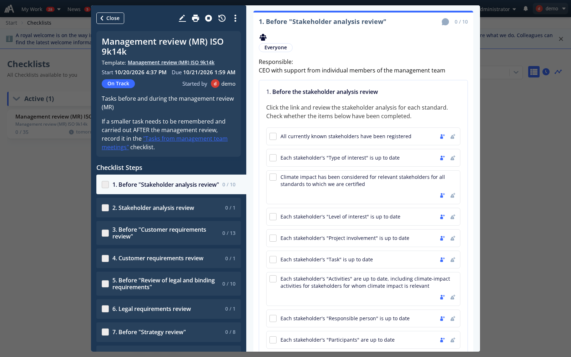Add notification for 'All currently known stakeholders' item

pos(453,136)
